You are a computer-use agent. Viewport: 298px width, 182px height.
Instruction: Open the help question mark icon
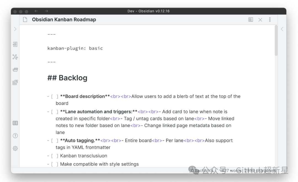pos(15,136)
